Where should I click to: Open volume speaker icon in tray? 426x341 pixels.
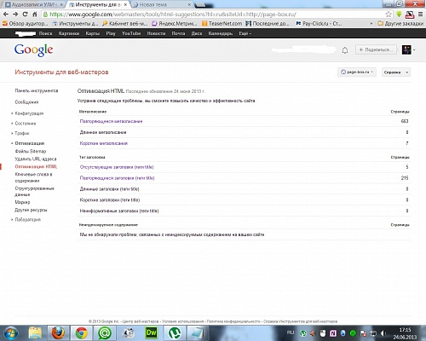[383, 333]
